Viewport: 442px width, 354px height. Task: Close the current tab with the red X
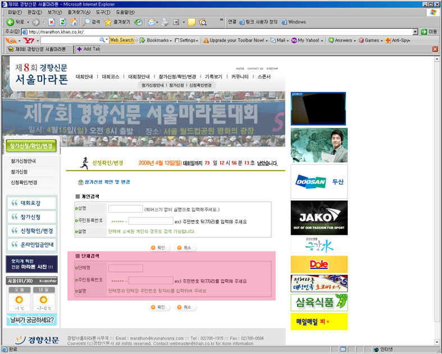(x=435, y=49)
